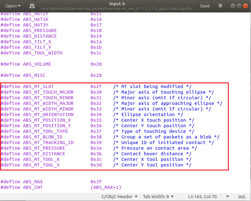Save the input.h file
This screenshot has width=251, height=201.
point(205,6)
